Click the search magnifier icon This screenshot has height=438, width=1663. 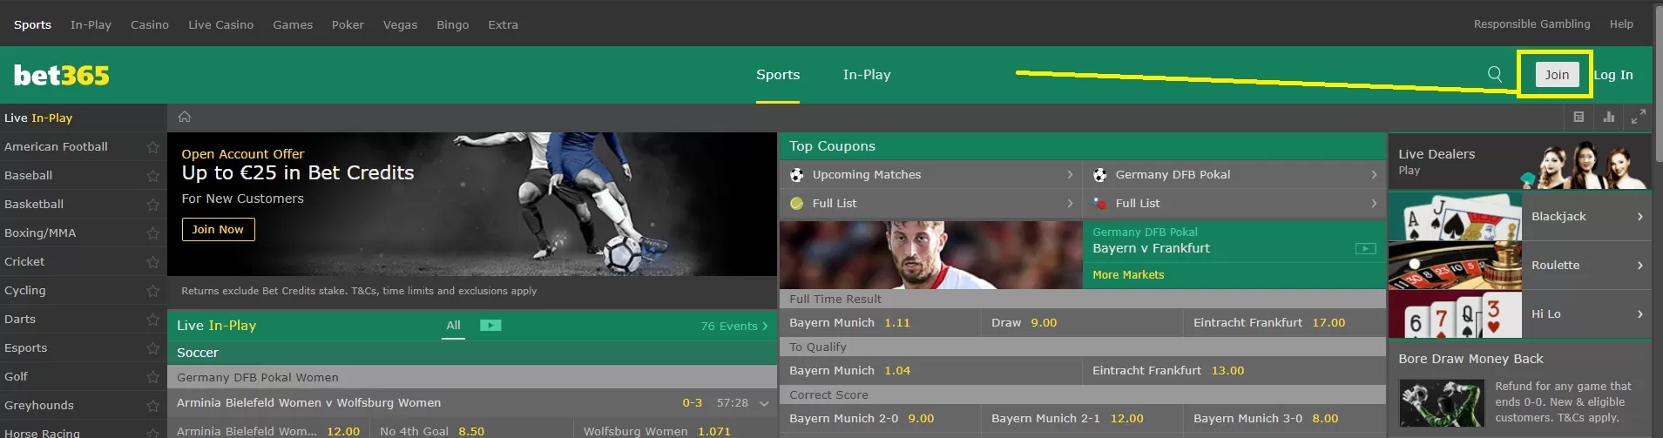[x=1495, y=74]
